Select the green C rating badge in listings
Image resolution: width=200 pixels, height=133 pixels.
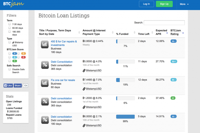coord(173,98)
